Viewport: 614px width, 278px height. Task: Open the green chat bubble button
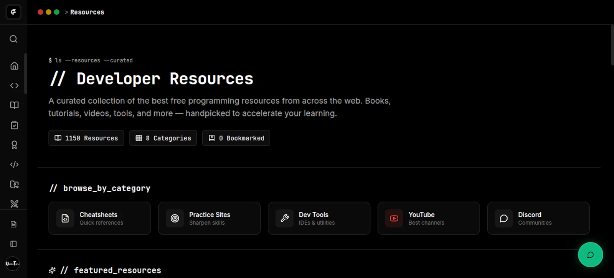tap(590, 255)
